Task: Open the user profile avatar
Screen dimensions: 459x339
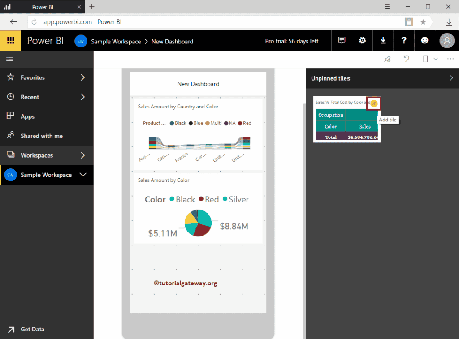Action: [447, 41]
